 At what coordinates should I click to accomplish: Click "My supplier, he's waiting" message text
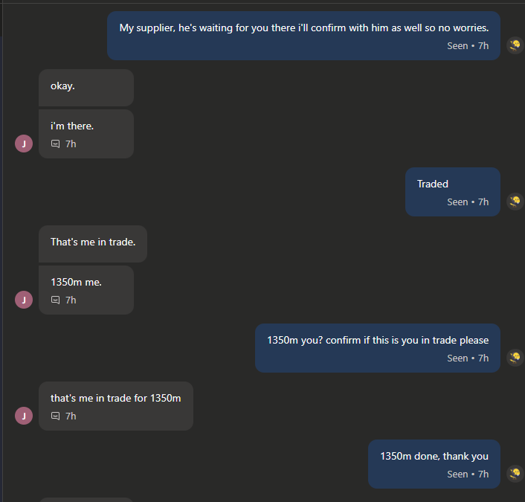(x=304, y=28)
